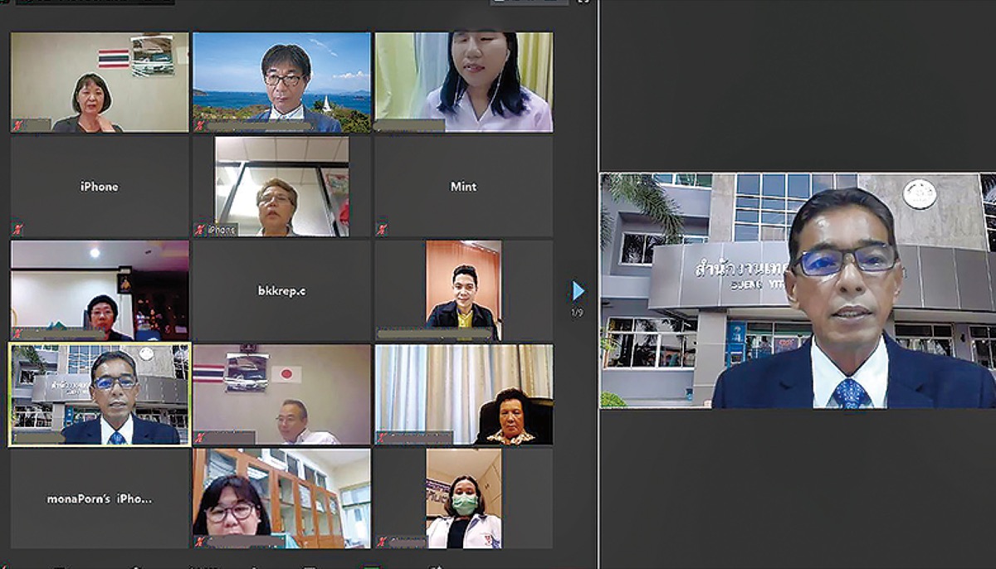The width and height of the screenshot is (996, 569).
Task: Select the 'bkkrep.c' participant tile
Action: tap(281, 291)
